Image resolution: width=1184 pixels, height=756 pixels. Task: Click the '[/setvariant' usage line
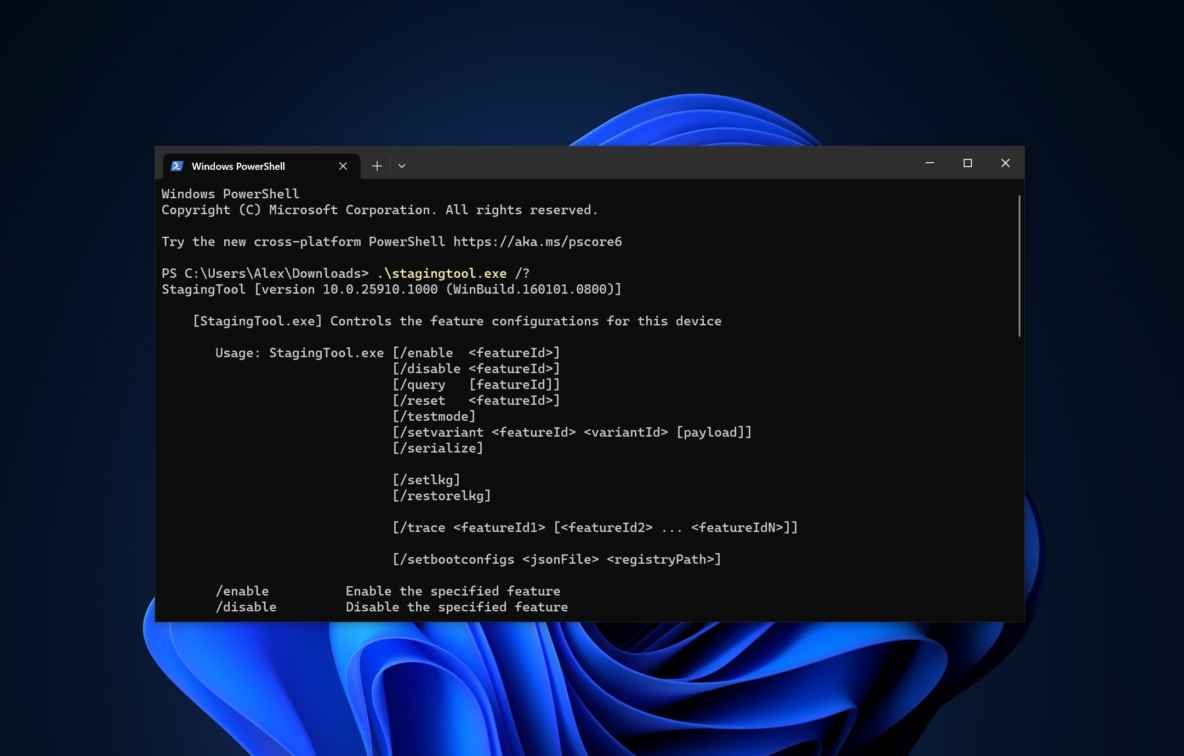point(572,432)
